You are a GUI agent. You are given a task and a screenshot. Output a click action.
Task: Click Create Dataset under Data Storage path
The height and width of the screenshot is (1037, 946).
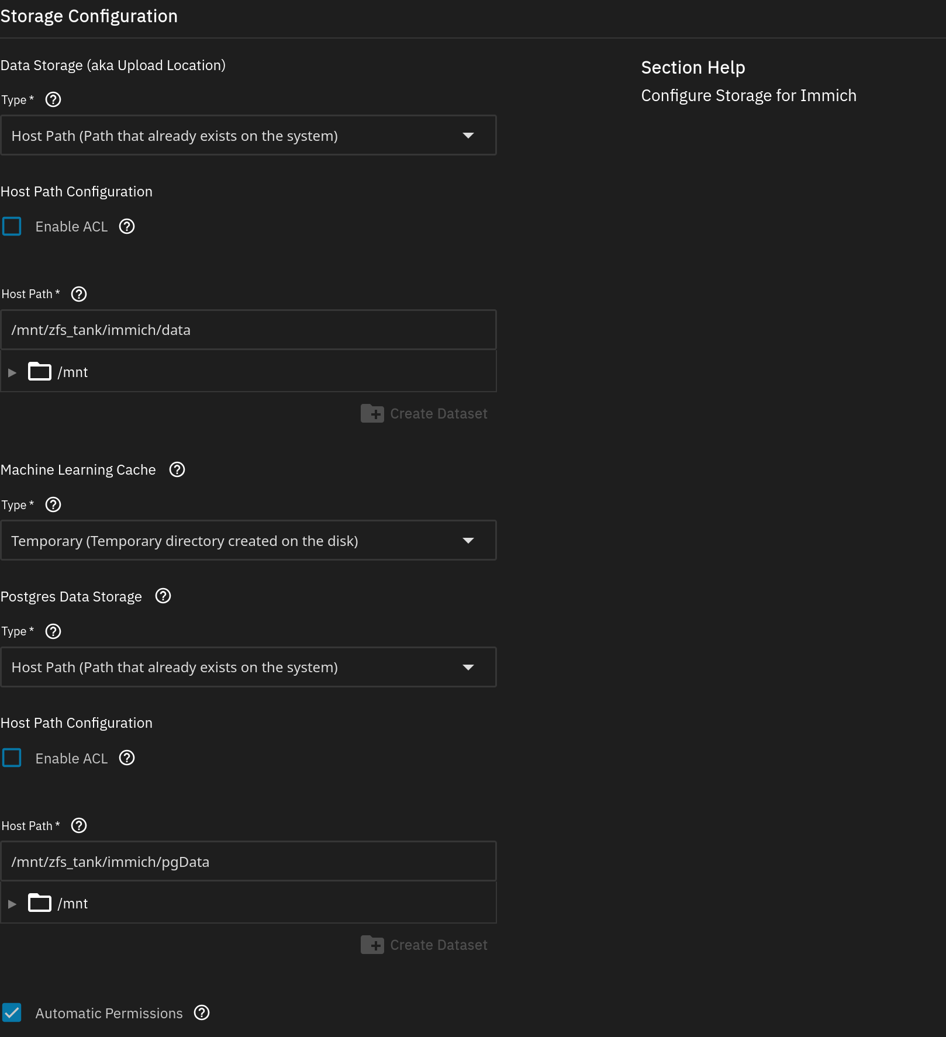[424, 414]
